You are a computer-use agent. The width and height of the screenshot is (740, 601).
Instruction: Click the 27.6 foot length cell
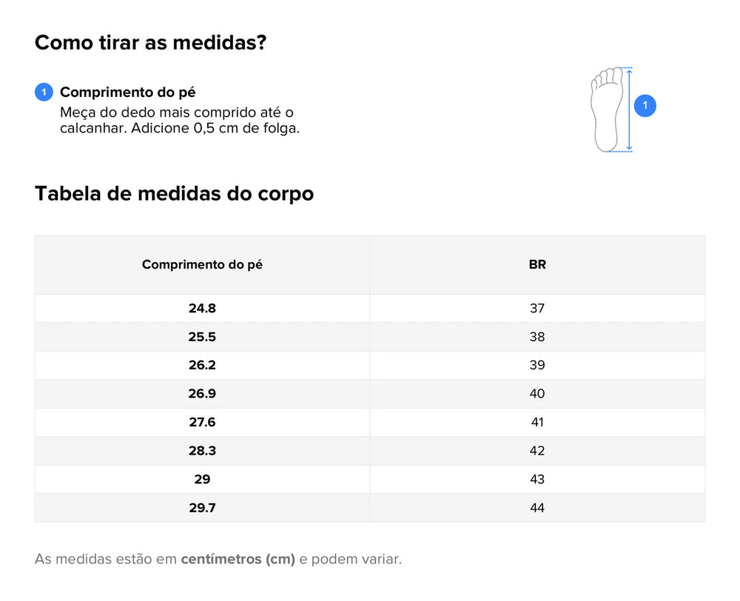(x=202, y=422)
